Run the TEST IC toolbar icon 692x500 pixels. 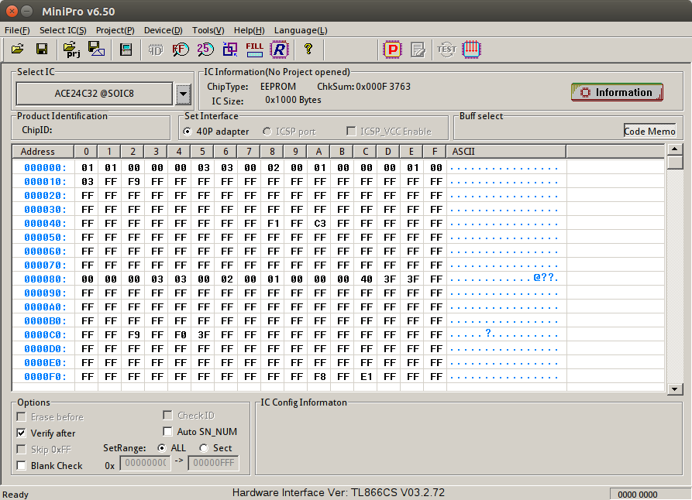(446, 49)
